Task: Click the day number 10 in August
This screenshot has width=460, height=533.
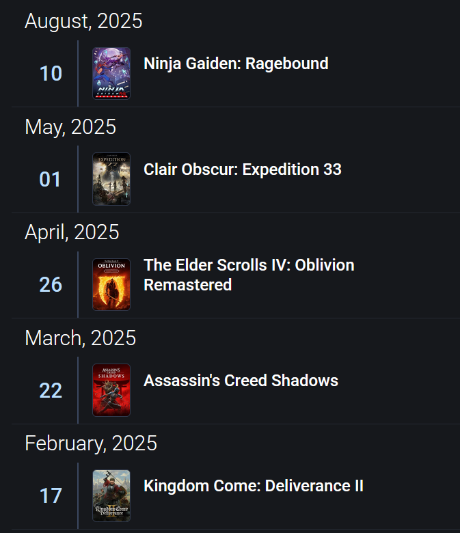Action: (51, 73)
